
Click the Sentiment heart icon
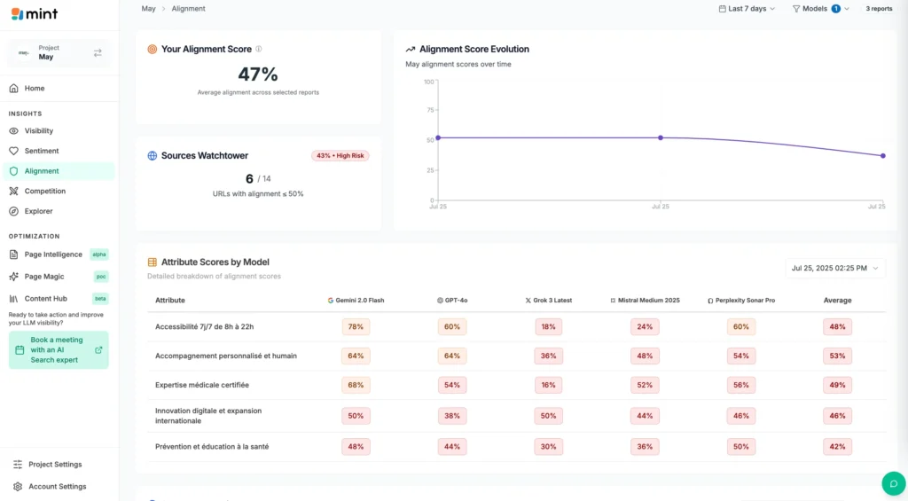[14, 151]
